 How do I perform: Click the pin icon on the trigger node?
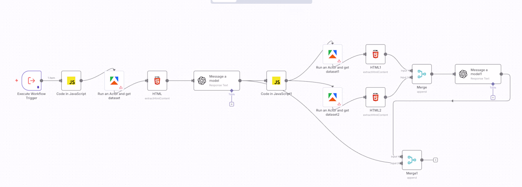click(x=38, y=87)
